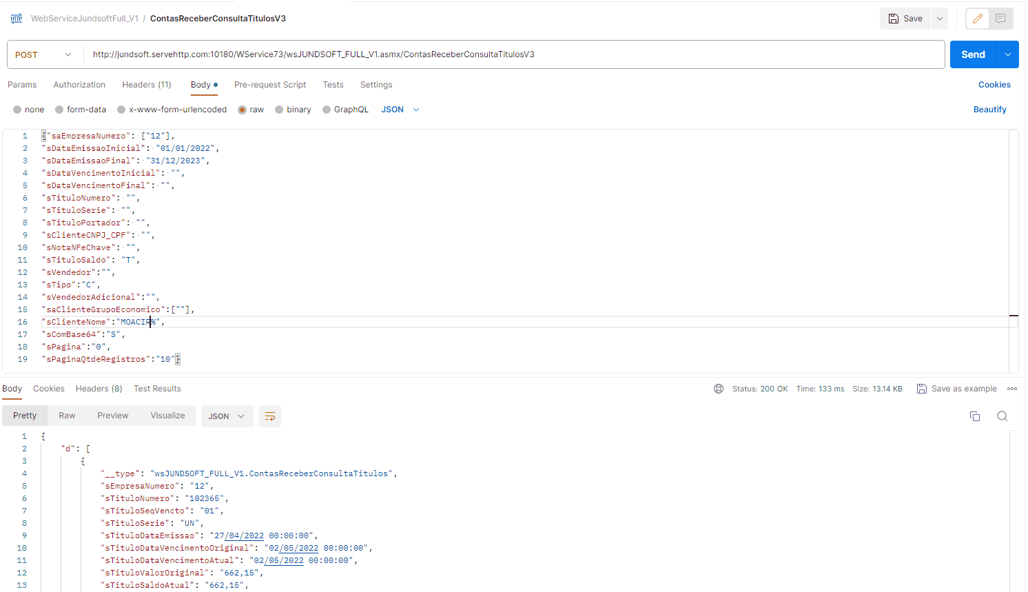Expand the Save options arrow

tap(939, 19)
